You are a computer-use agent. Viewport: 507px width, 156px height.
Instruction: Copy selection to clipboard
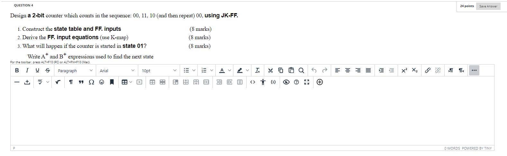[281, 70]
